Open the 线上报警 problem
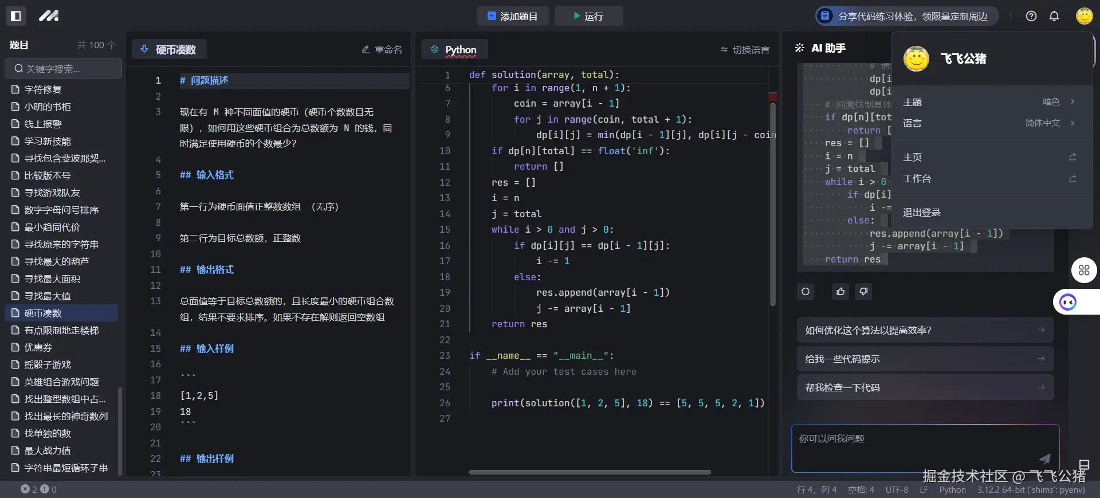 [x=61, y=124]
